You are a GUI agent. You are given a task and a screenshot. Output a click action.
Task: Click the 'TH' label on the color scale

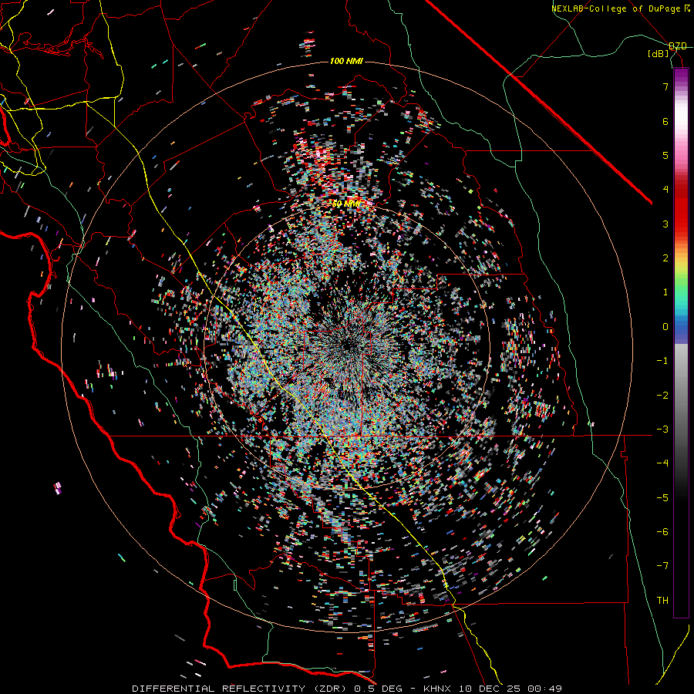coord(662,601)
